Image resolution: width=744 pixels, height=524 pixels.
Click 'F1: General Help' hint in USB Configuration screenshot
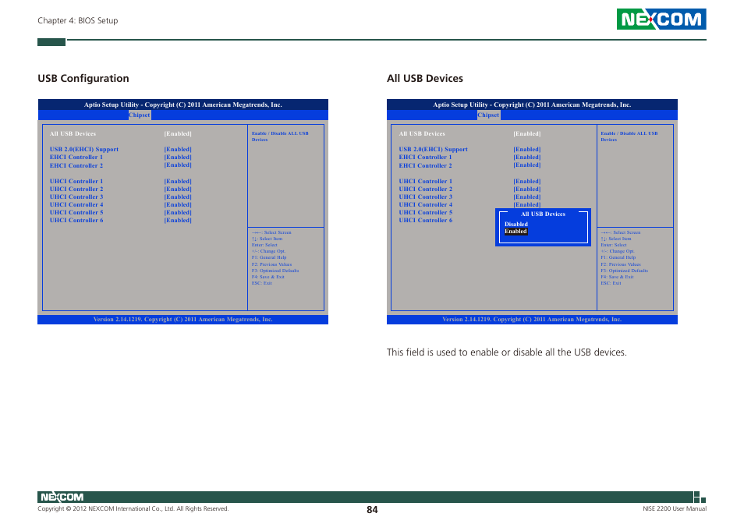(x=269, y=257)
